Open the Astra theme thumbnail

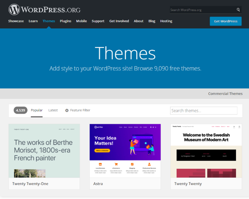tap(125, 151)
